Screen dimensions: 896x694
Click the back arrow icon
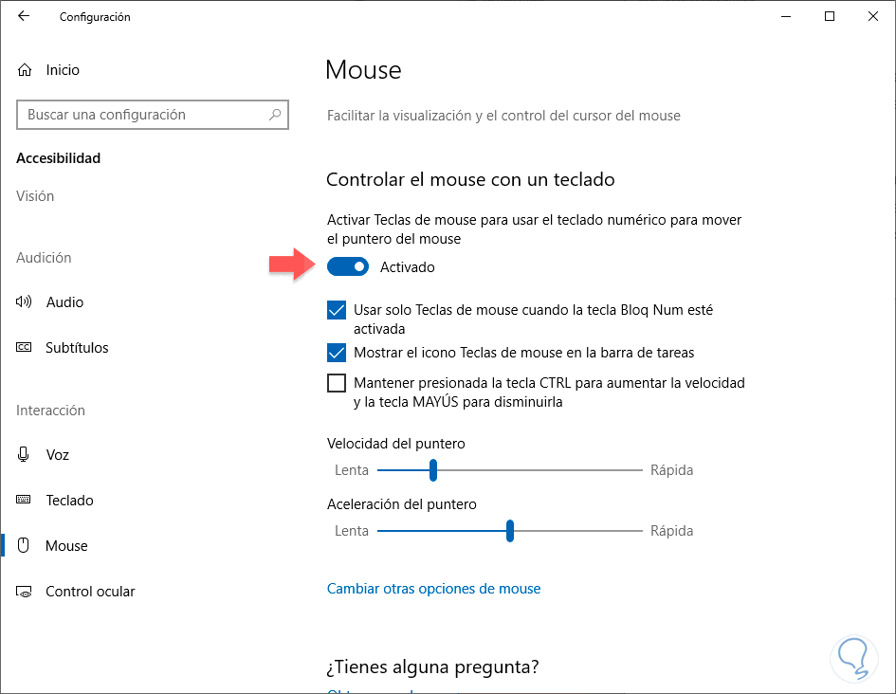coord(24,16)
